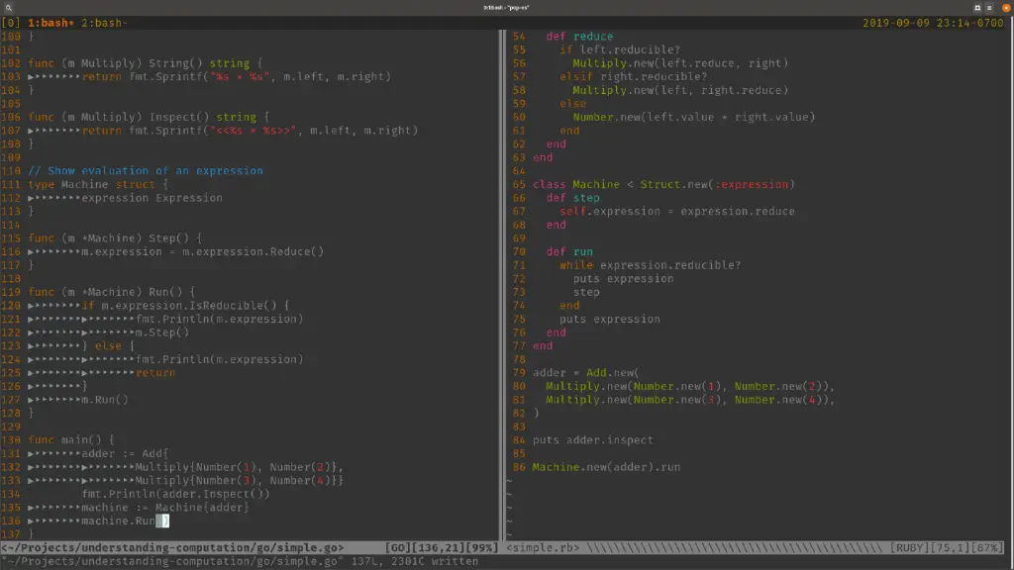Image resolution: width=1014 pixels, height=570 pixels.
Task: Click 'self.expression = expression.reduce' line
Action: click(677, 212)
